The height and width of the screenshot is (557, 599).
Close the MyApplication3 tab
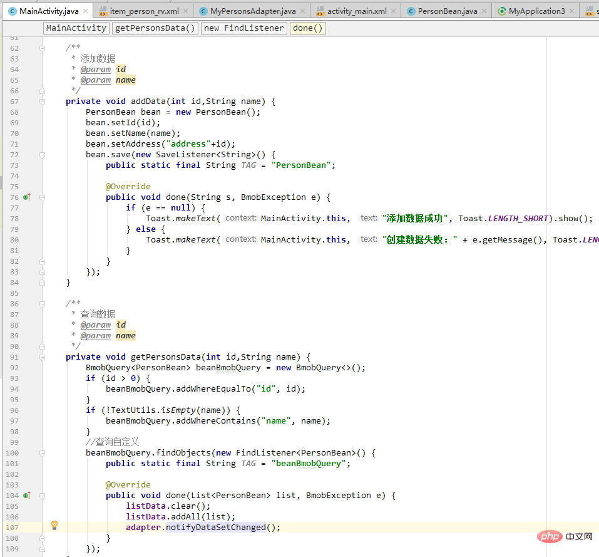click(x=571, y=11)
